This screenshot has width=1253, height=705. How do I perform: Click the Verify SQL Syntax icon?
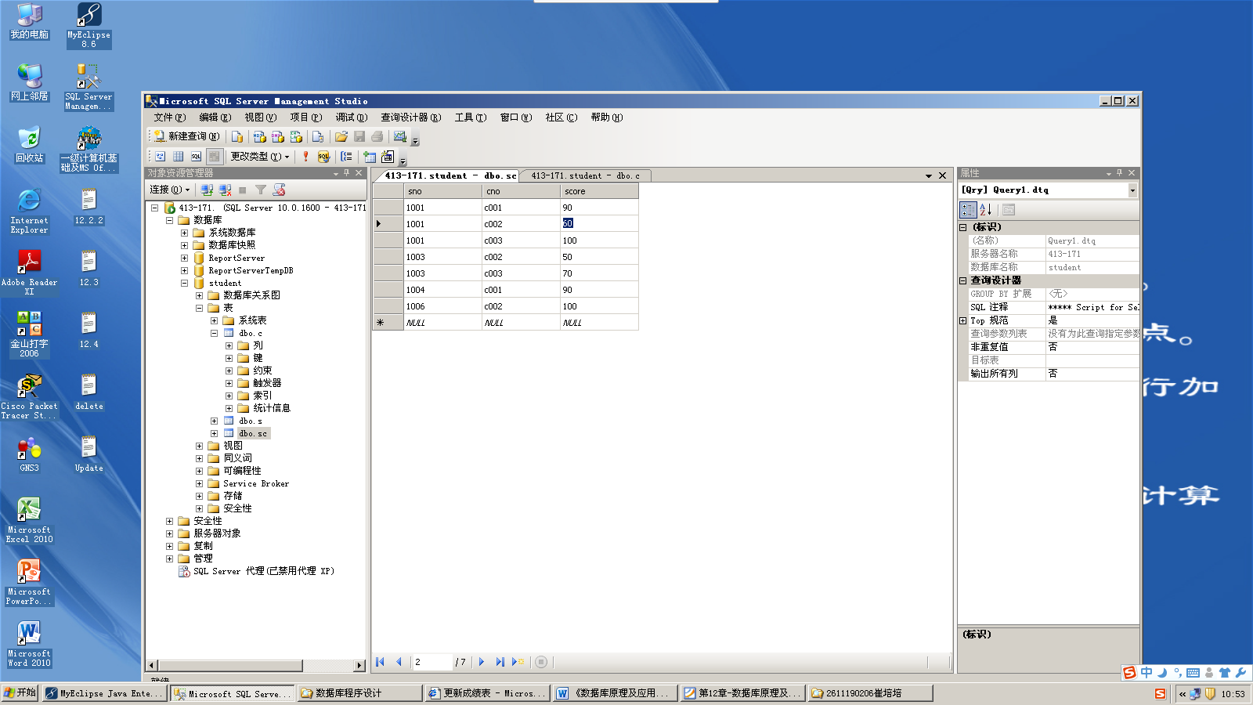point(323,157)
